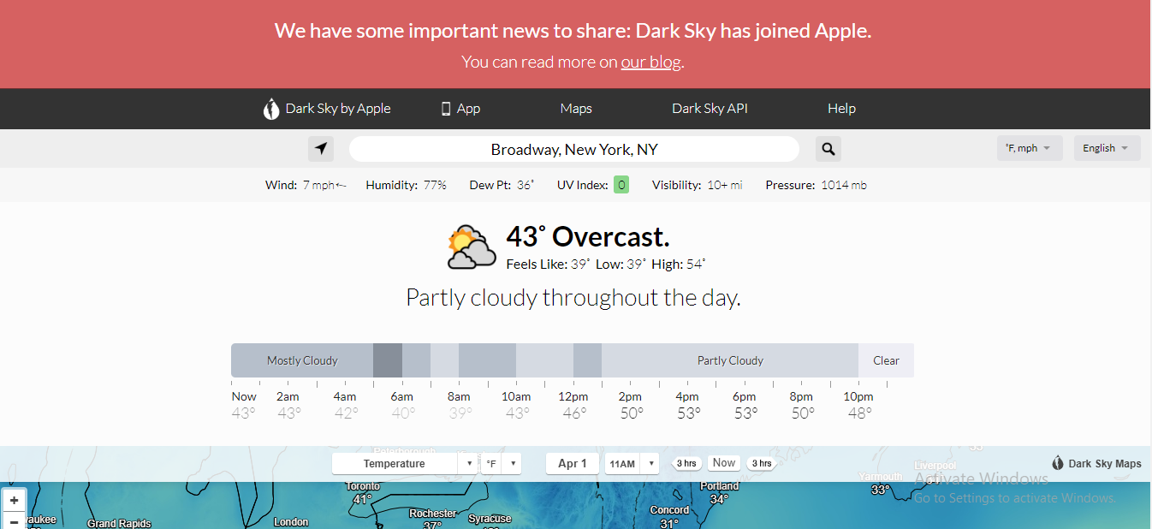The height and width of the screenshot is (529, 1152).
Task: Click the Apr 1 date button
Action: click(x=573, y=464)
